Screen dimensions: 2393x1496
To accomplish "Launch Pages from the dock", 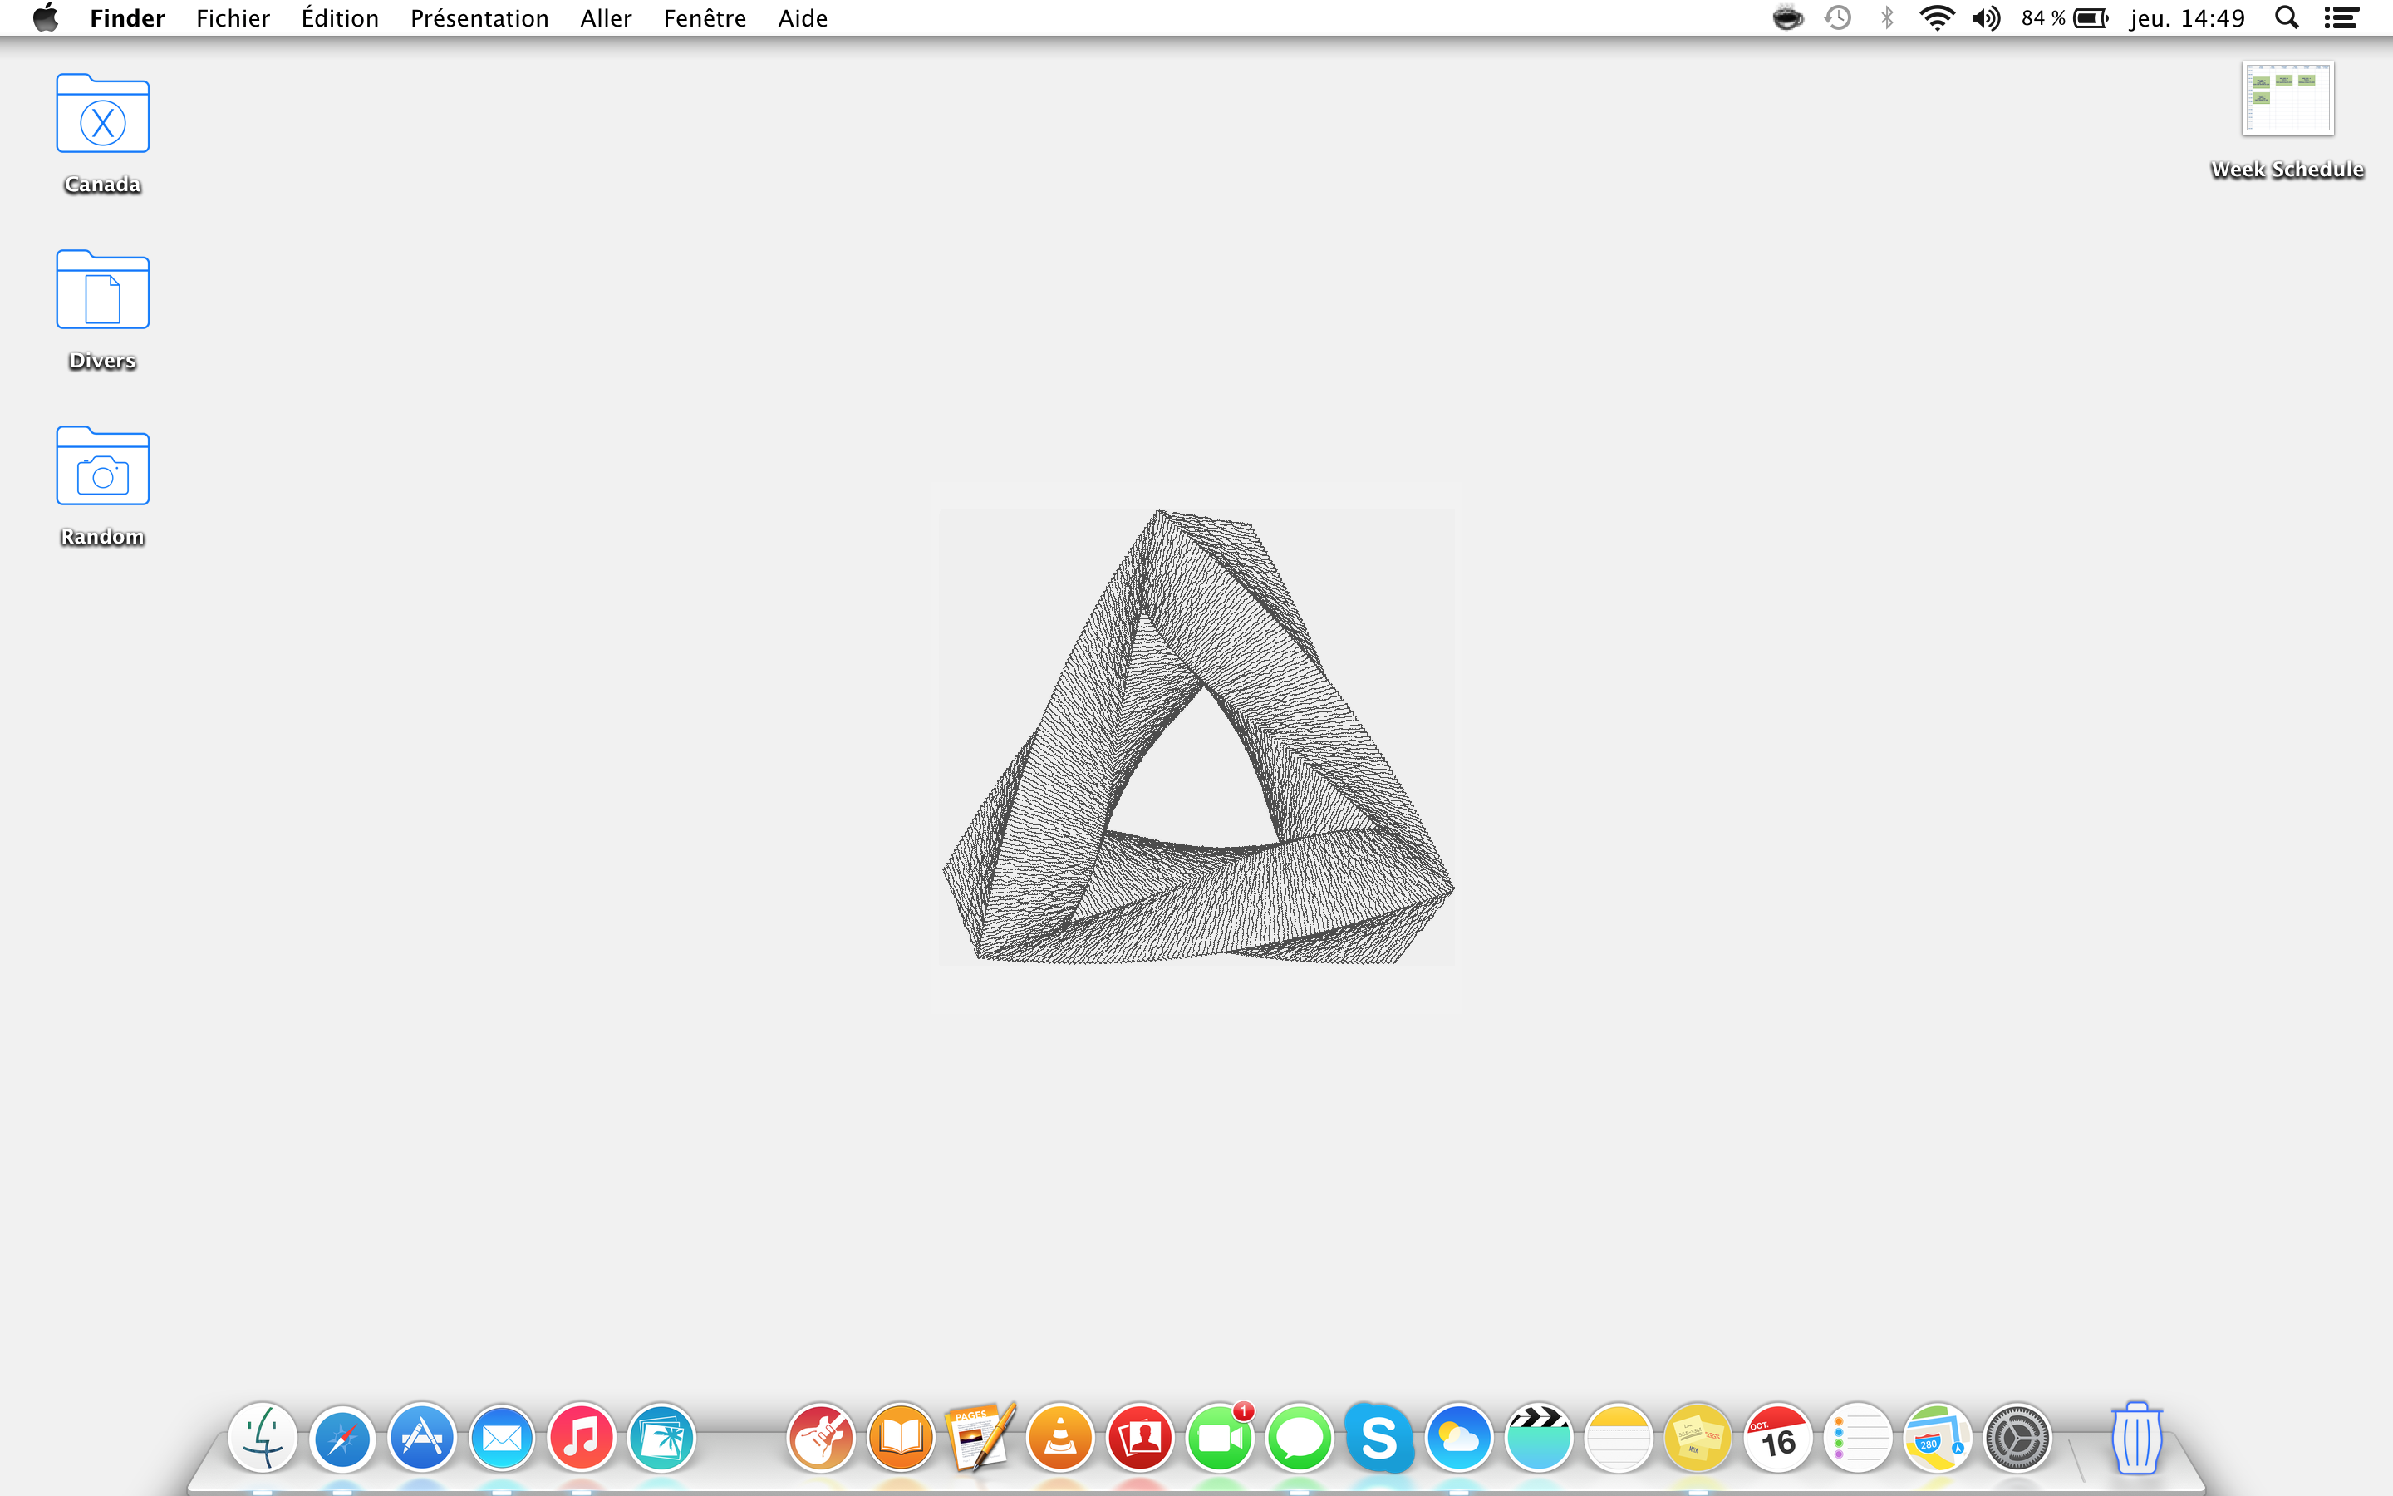I will pos(980,1438).
